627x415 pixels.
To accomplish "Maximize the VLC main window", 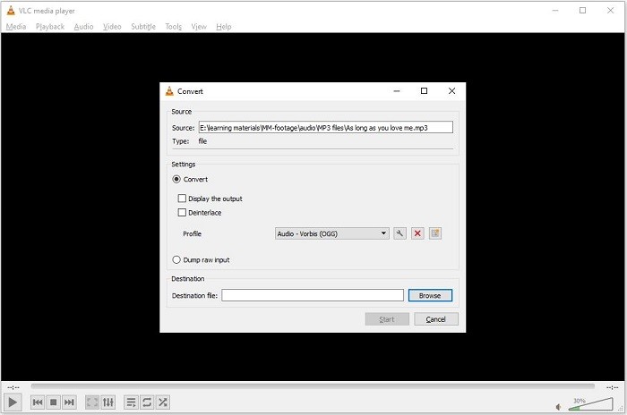I will pos(582,11).
